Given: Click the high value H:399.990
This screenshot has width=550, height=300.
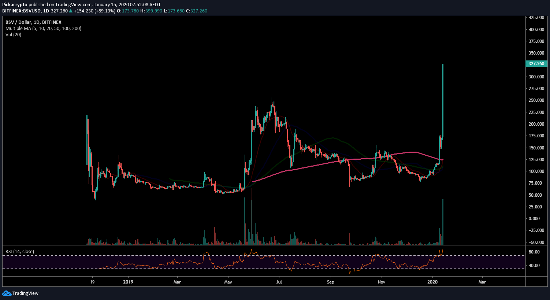Looking at the screenshot, I should point(151,11).
